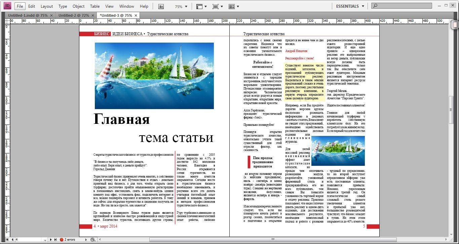The height and width of the screenshot is (244, 459).
Task: Click the ruler origin corner box
Action: (x=7, y=21)
